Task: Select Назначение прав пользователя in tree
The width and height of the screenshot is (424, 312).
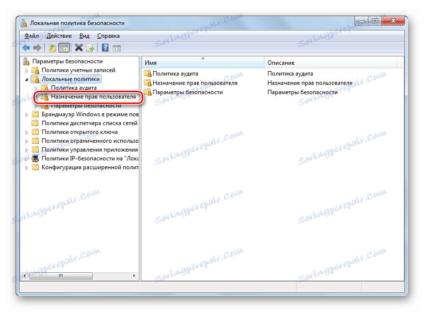Action: point(93,97)
